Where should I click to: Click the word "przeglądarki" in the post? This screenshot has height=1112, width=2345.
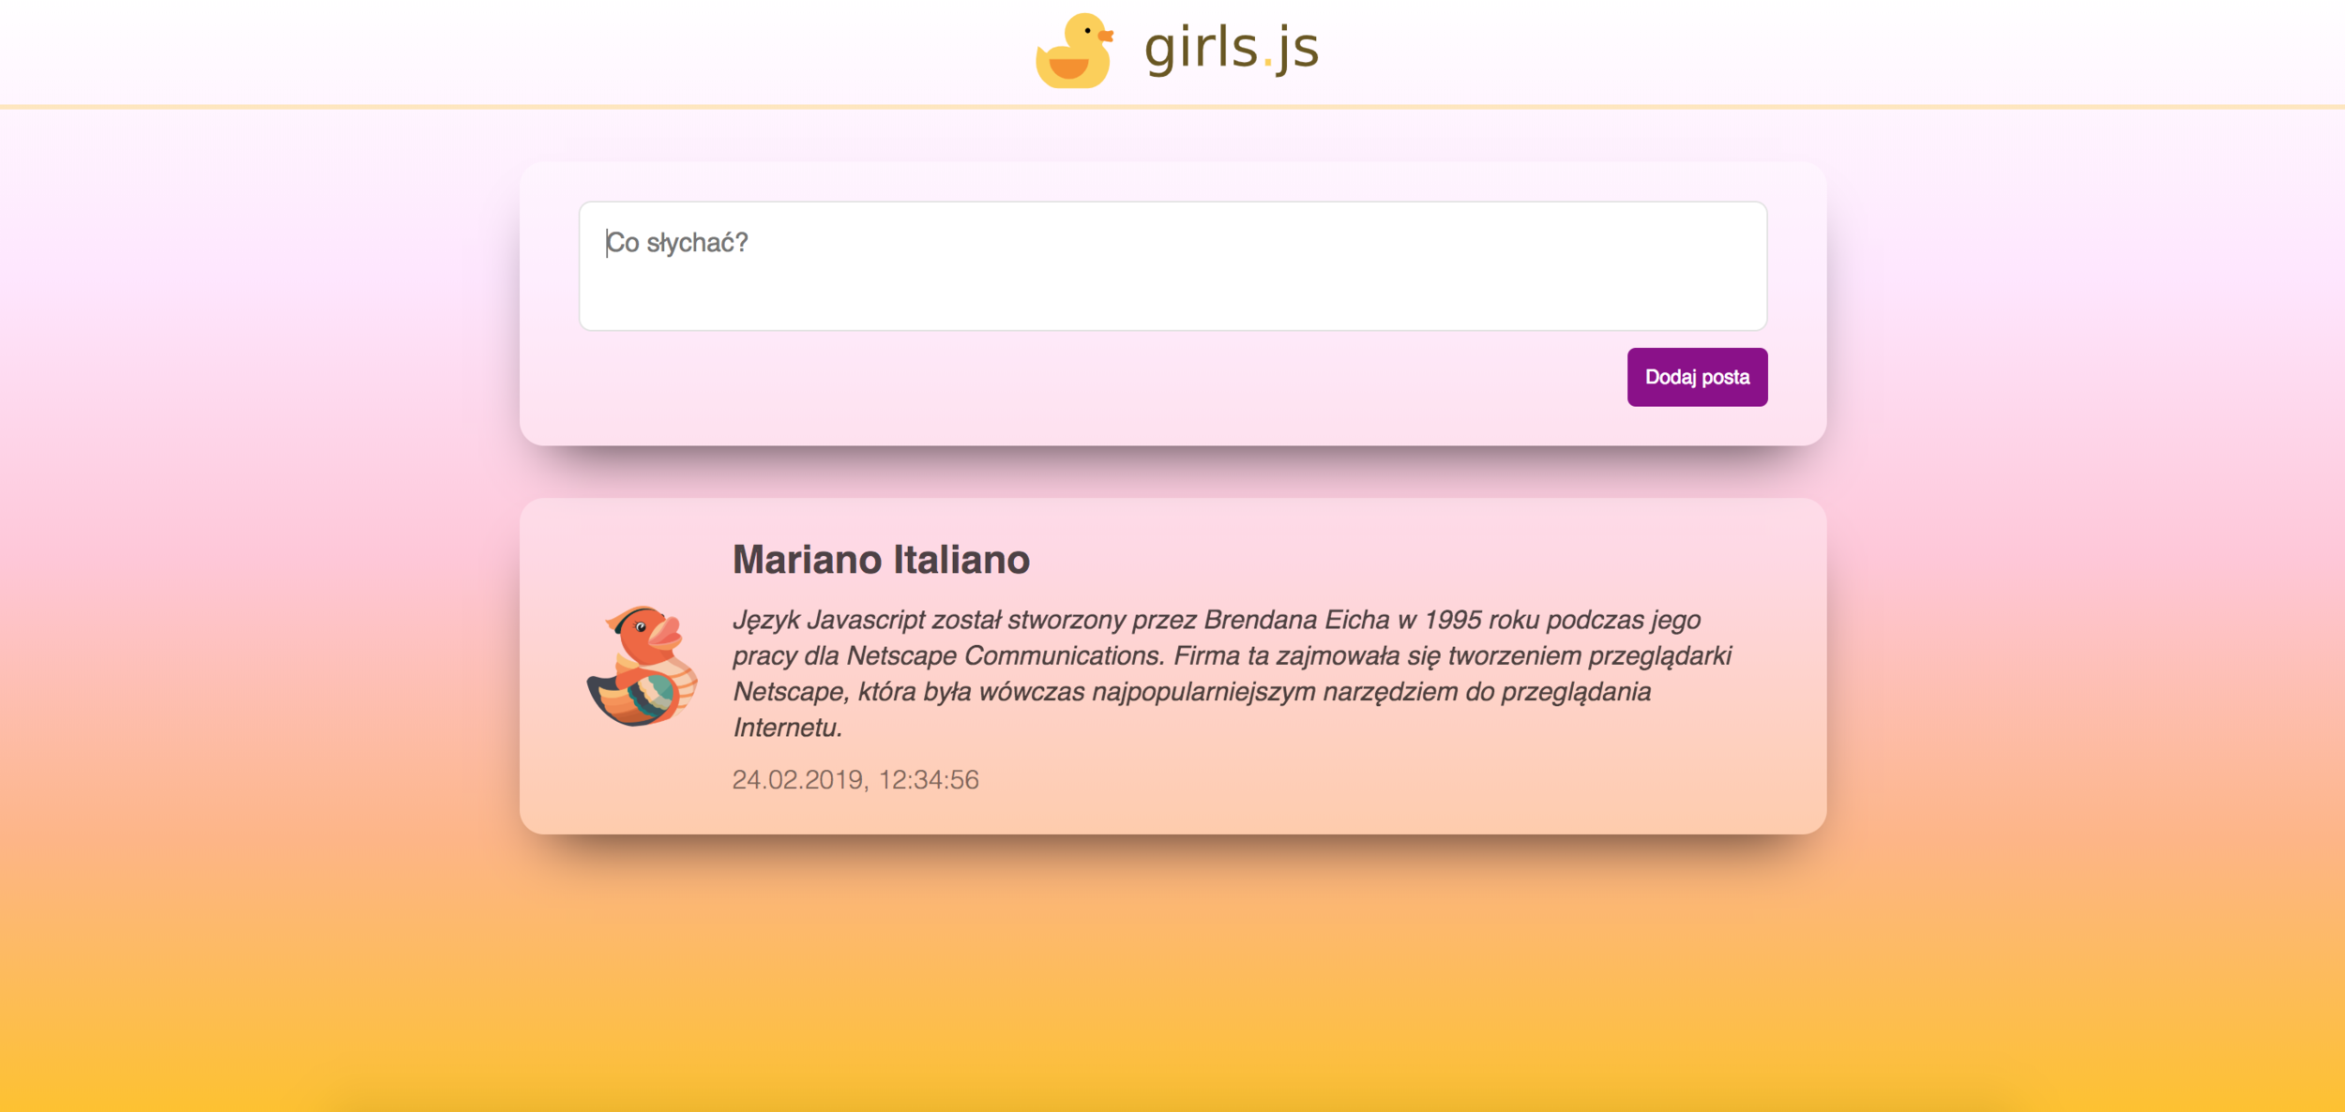pyautogui.click(x=1659, y=656)
